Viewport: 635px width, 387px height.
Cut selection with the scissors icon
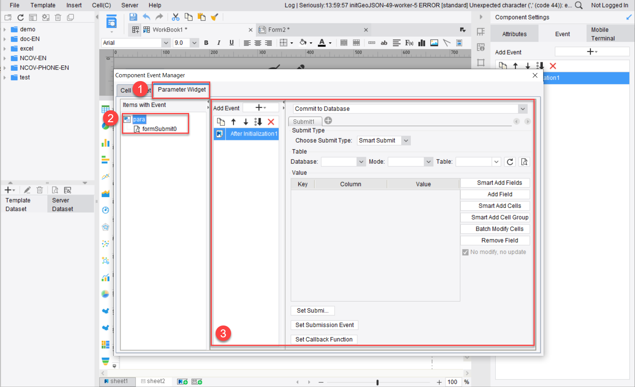pyautogui.click(x=176, y=17)
